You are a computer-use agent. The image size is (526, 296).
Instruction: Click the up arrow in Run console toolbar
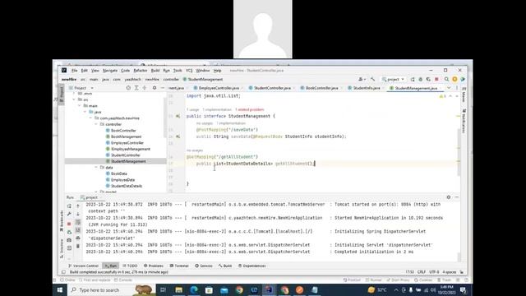(x=78, y=206)
